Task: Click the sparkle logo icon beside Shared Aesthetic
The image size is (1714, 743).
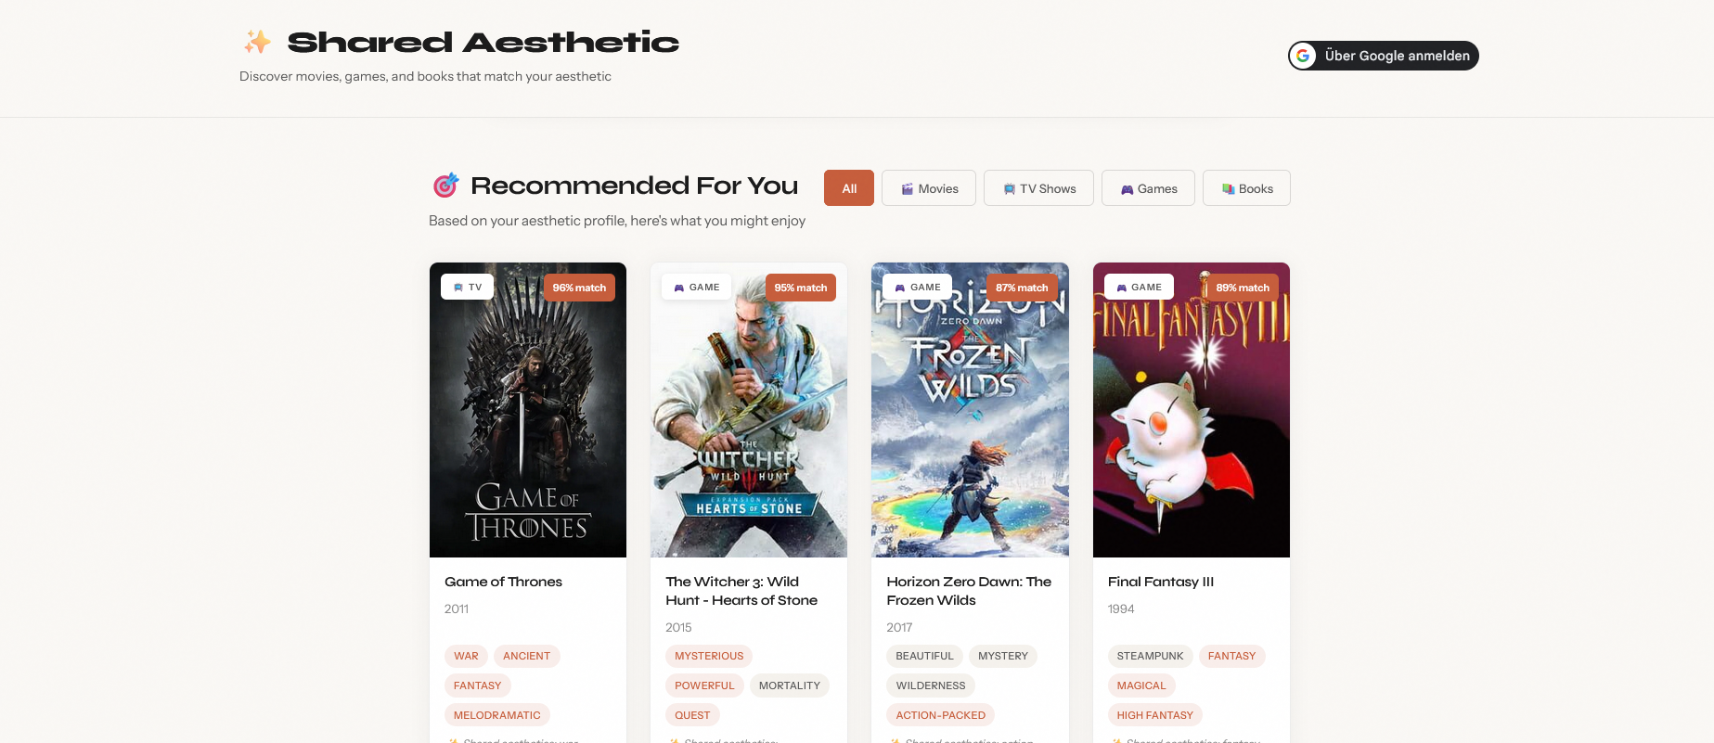Action: click(x=257, y=42)
